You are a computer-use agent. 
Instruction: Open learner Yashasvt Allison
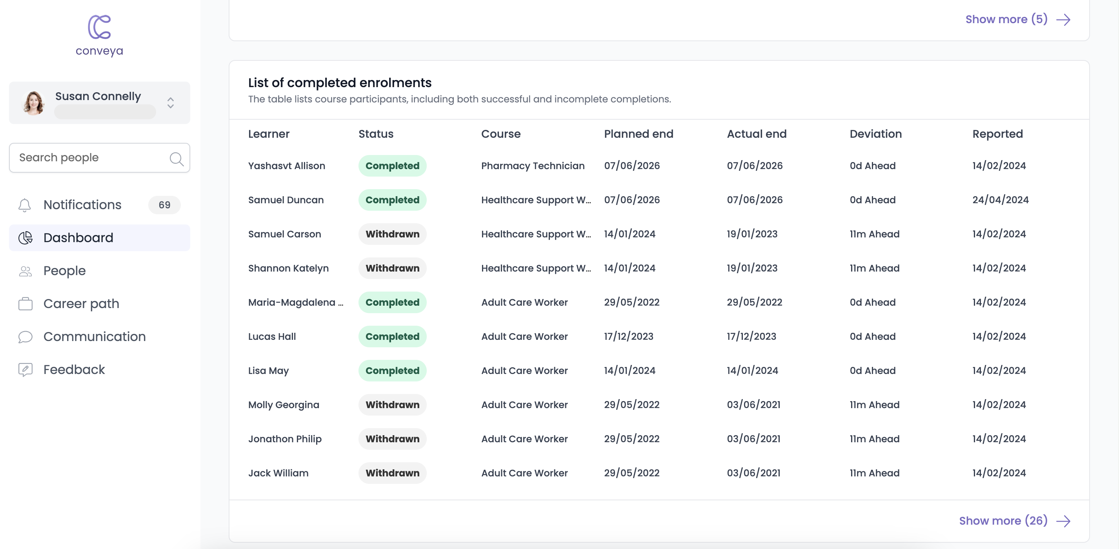(x=287, y=166)
